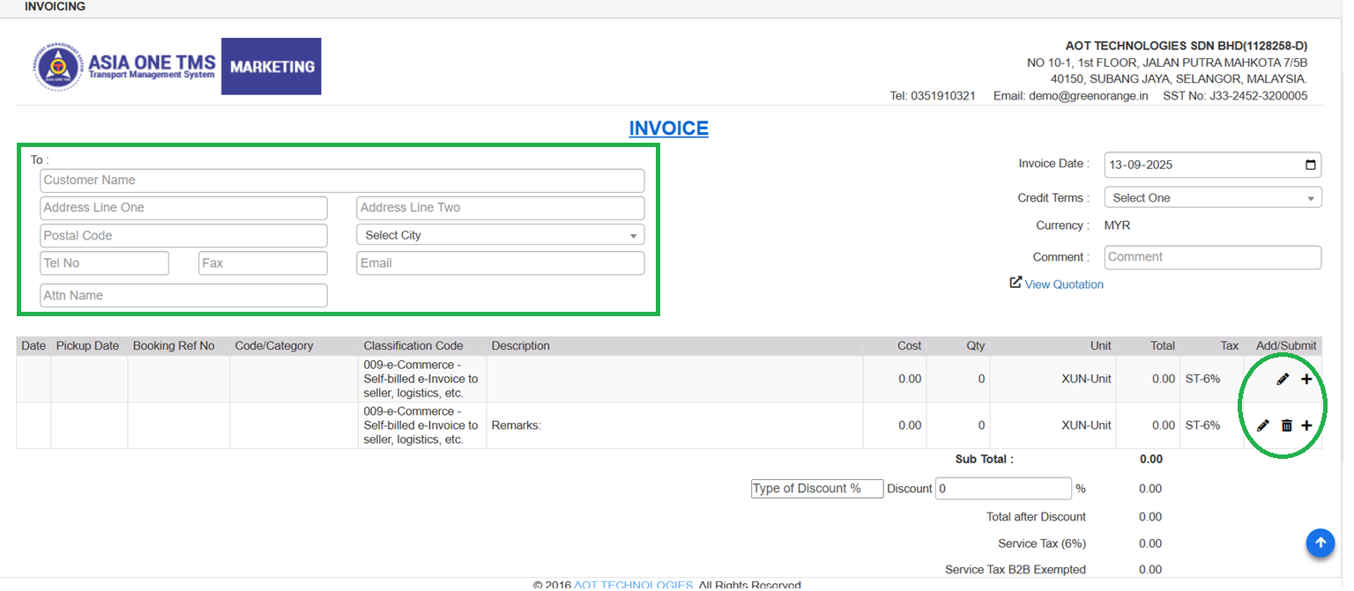Click the Total after Discount label
The width and height of the screenshot is (1354, 591).
pyautogui.click(x=1036, y=517)
